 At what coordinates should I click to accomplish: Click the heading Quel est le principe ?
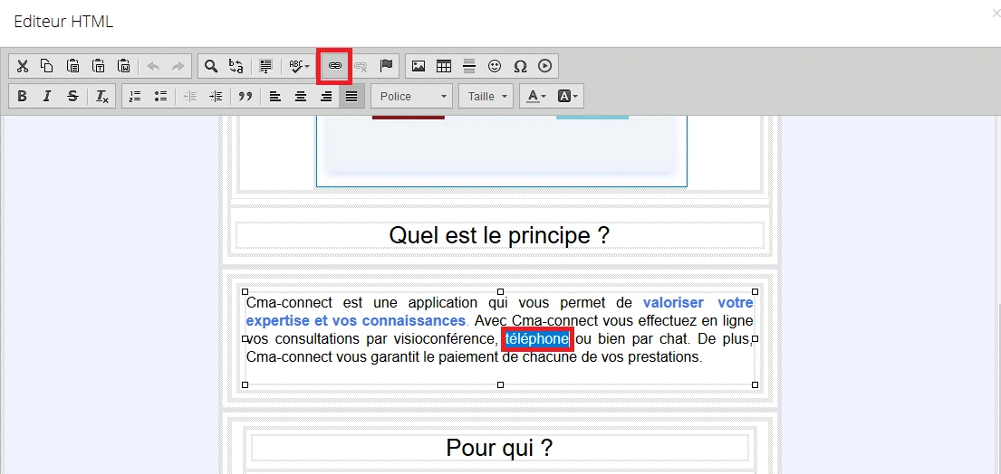click(x=499, y=235)
